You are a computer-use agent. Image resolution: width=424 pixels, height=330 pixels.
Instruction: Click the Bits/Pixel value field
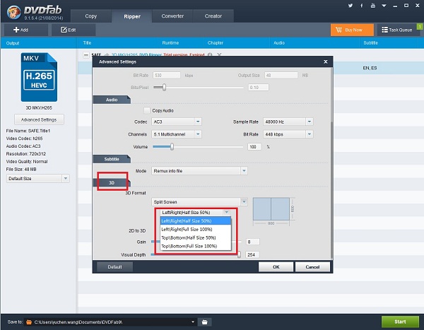[259, 88]
